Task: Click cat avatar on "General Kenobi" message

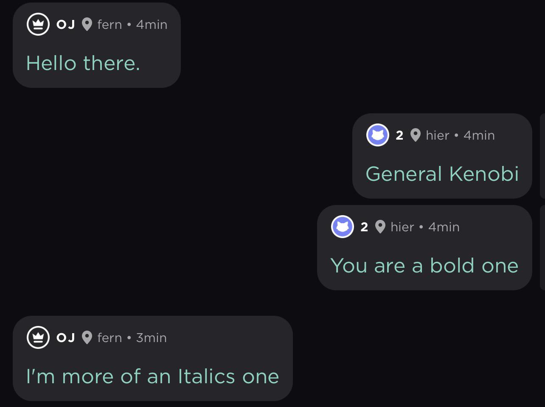Action: point(378,135)
